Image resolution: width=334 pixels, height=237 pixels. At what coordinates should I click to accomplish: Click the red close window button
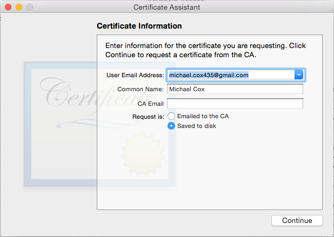(8, 8)
